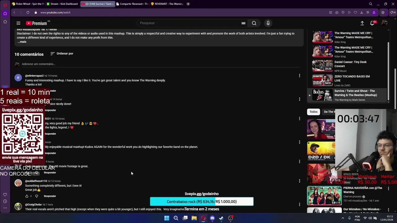Screen dimensions: 397x223
Task: Open @soldatfives4110 avatar
Action: click(x=18, y=183)
